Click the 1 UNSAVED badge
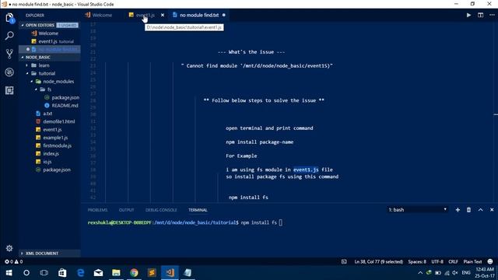 tap(68, 25)
